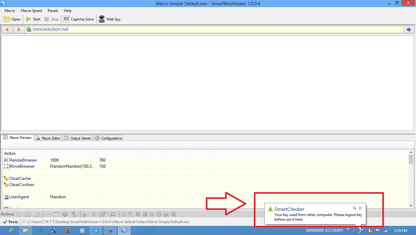Select the ClearCache action row

pos(206,178)
